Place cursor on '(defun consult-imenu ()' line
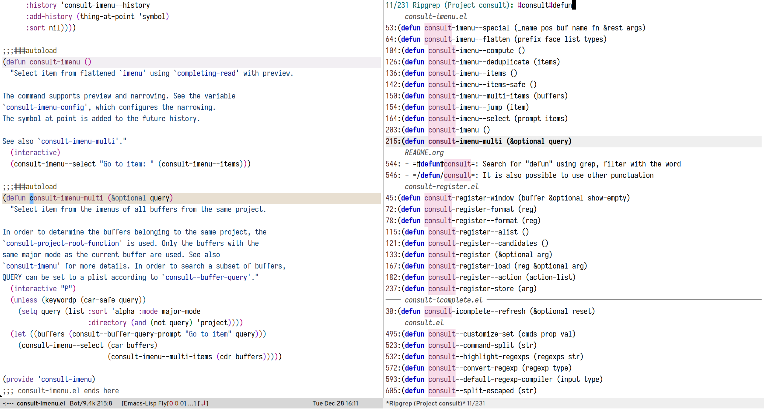Screen dimensions: 764x418 pos(47,62)
